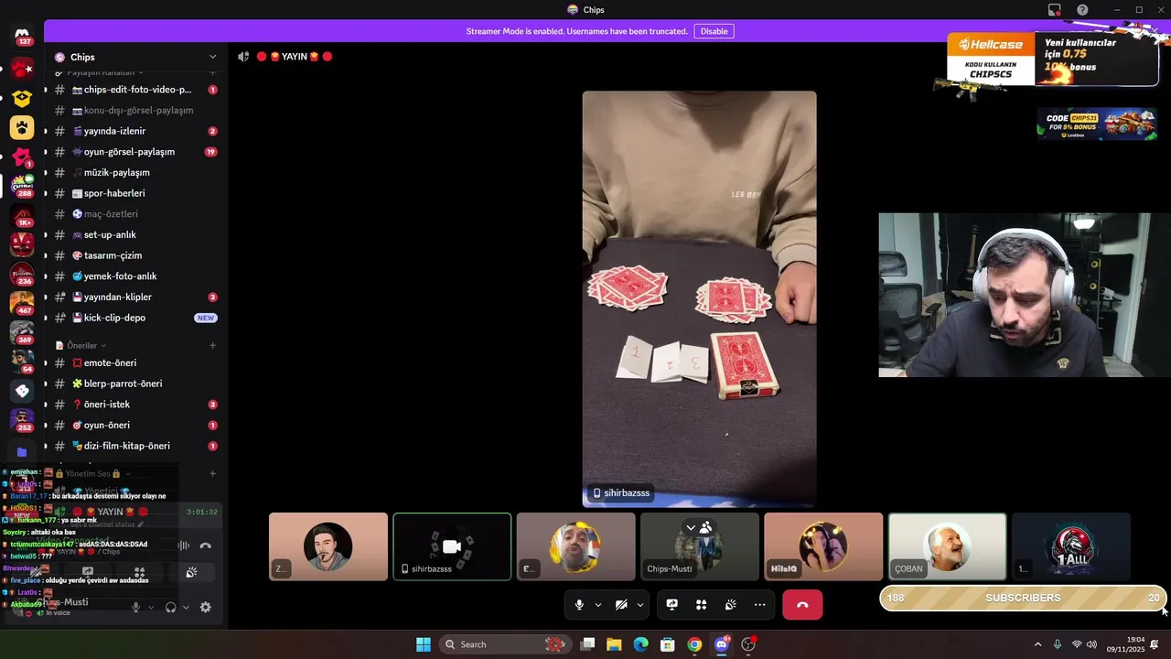Open camera options chevron in call bar
Viewport: 1171px width, 659px height.
pos(639,605)
